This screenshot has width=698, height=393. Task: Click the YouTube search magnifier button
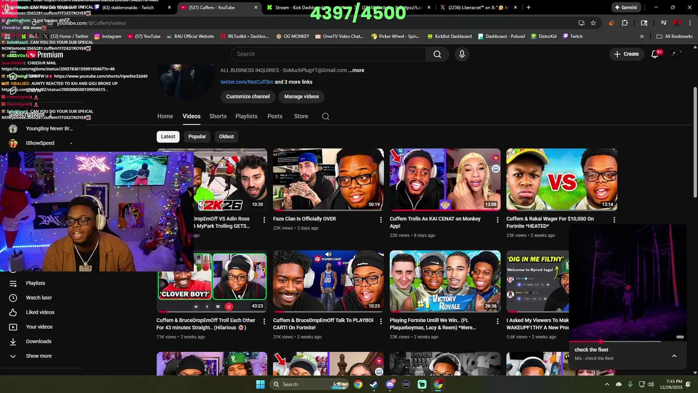point(437,54)
